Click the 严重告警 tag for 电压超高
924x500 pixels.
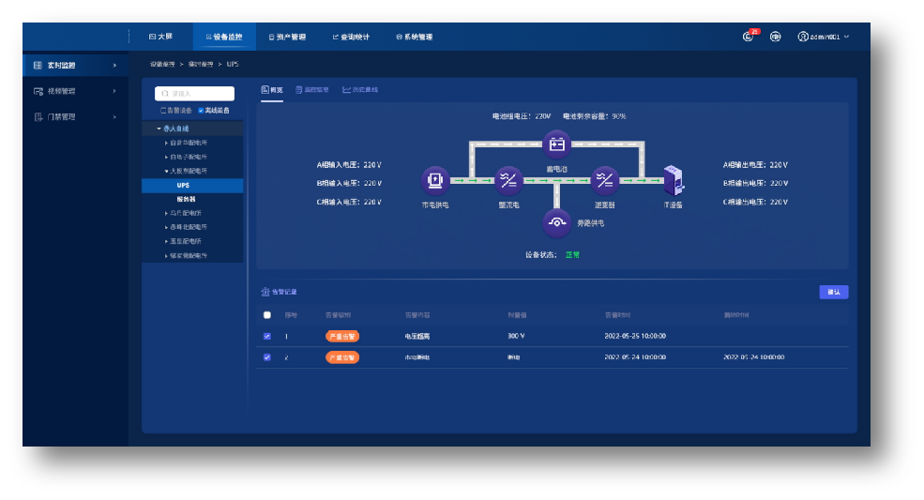342,336
